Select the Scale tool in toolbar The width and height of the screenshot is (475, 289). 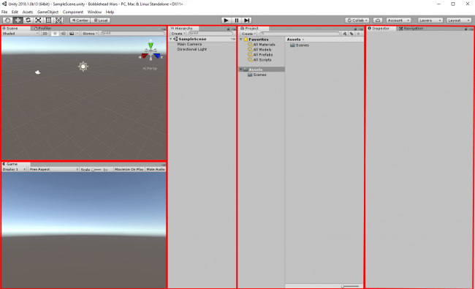pyautogui.click(x=38, y=20)
